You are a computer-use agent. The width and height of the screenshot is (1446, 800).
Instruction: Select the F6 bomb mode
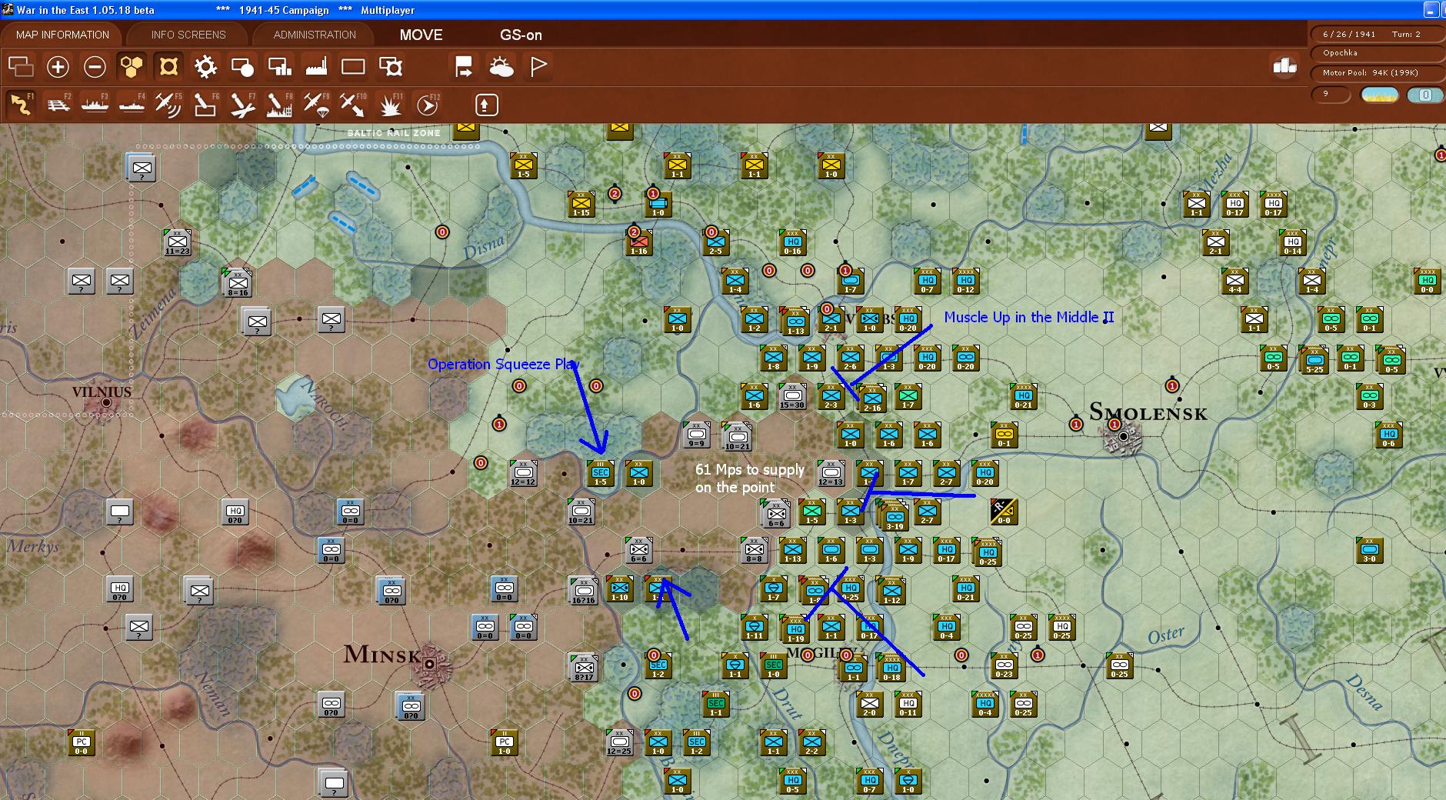coord(205,104)
